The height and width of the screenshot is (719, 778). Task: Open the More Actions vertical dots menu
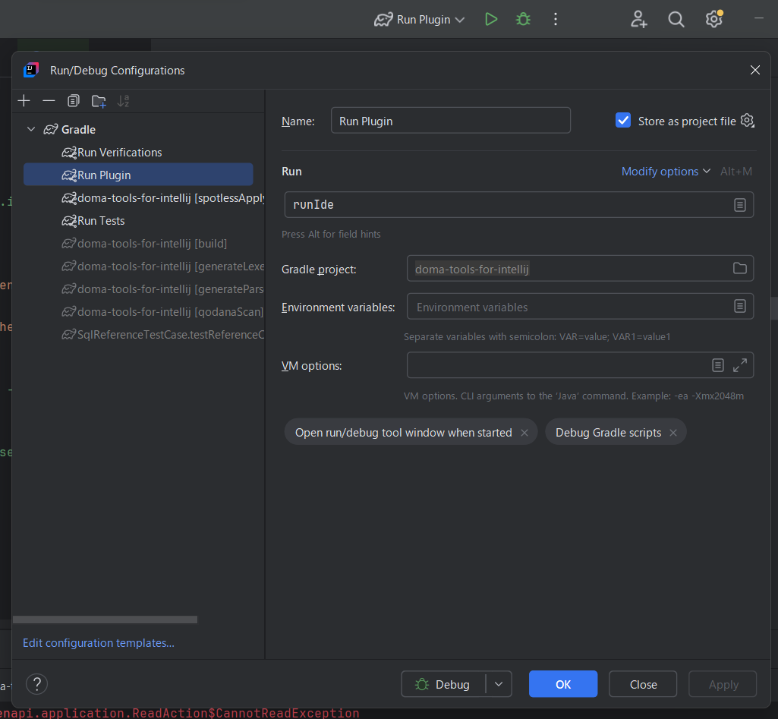pyautogui.click(x=555, y=19)
